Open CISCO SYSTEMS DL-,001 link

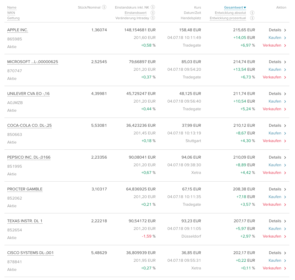pyautogui.click(x=30, y=253)
